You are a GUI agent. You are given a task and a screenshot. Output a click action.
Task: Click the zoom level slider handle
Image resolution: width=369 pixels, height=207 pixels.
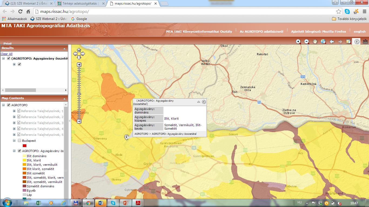[79, 94]
